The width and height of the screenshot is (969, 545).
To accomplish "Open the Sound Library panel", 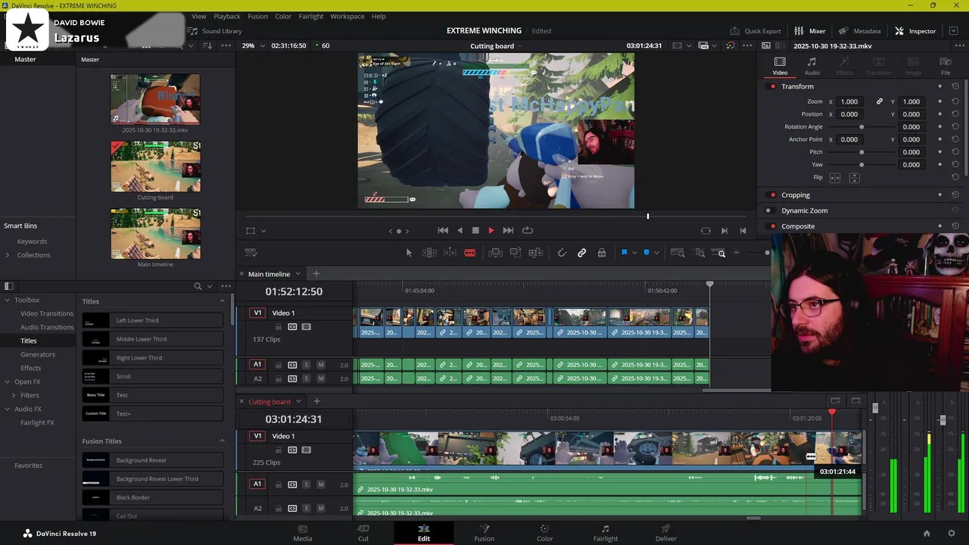I will click(215, 31).
